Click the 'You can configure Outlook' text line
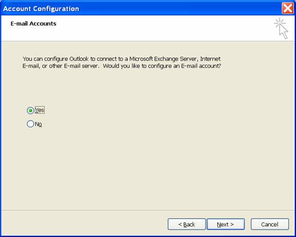This screenshot has height=237, width=296. (122, 59)
